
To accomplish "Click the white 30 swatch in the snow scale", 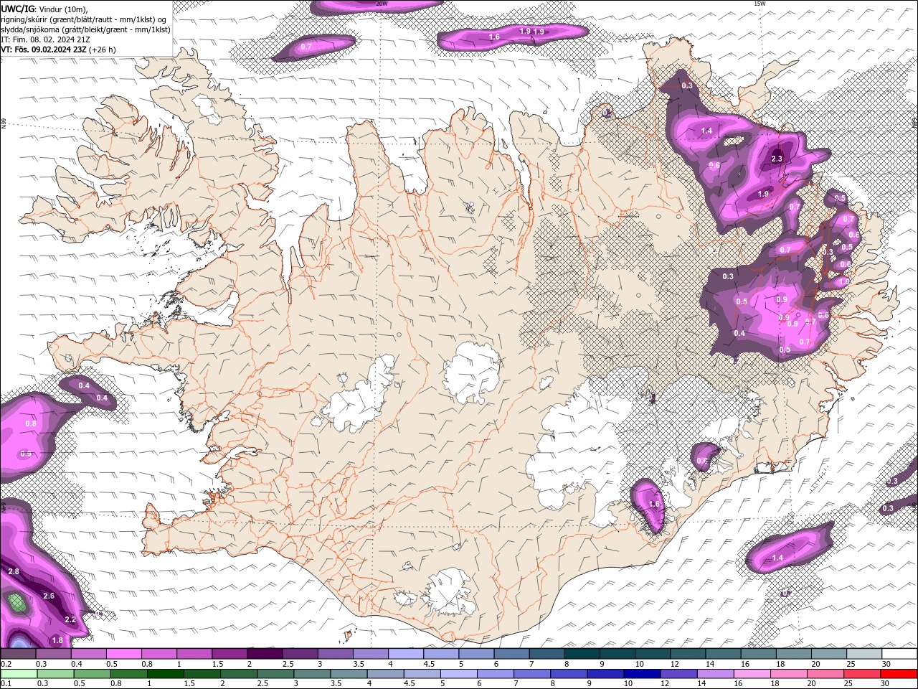I will [x=899, y=654].
